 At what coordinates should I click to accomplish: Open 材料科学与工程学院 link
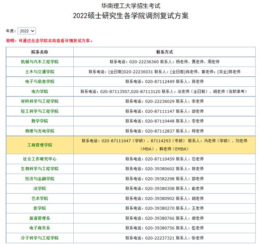pos(40,101)
